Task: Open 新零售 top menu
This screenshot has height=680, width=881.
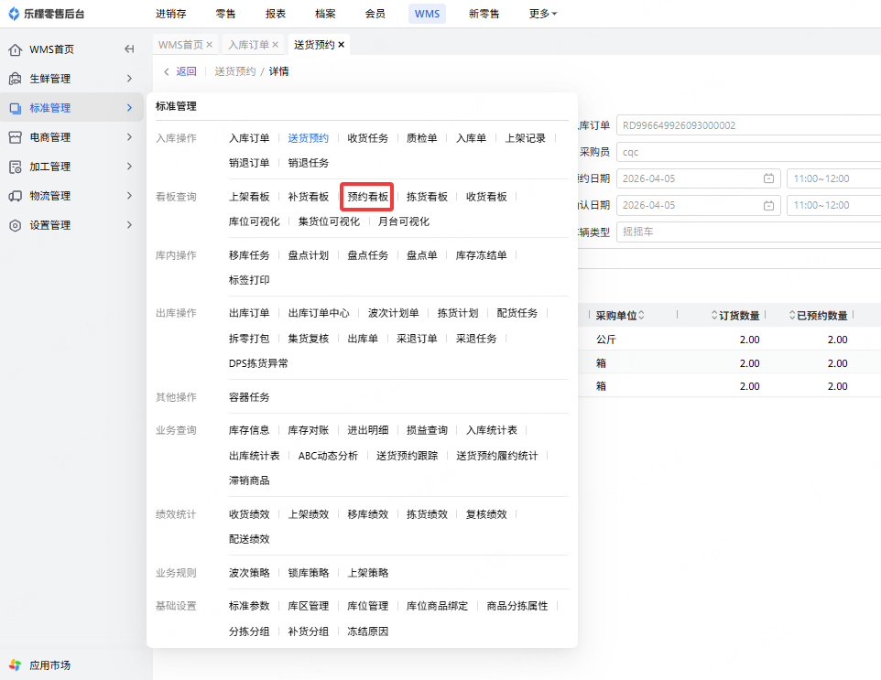Action: [x=484, y=14]
